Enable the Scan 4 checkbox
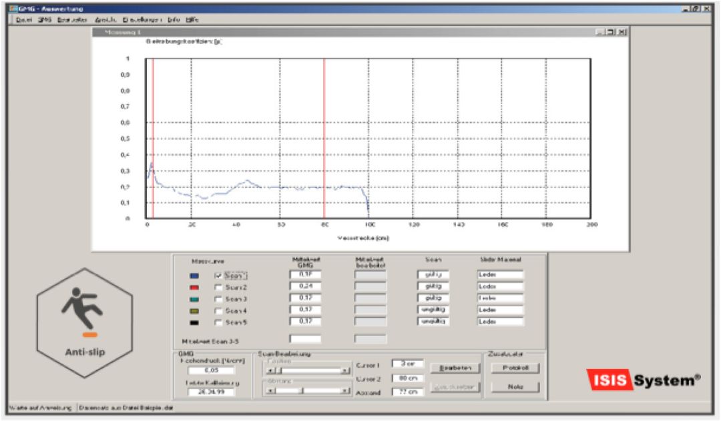 click(x=218, y=311)
